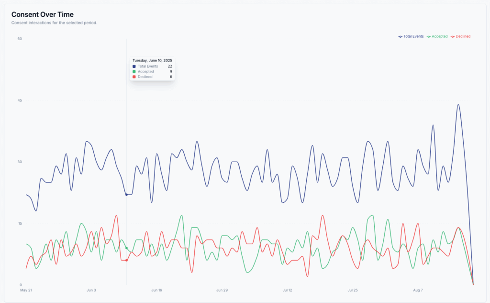
Task: Click the red Declined dot on the hover line
Action: tap(126, 260)
